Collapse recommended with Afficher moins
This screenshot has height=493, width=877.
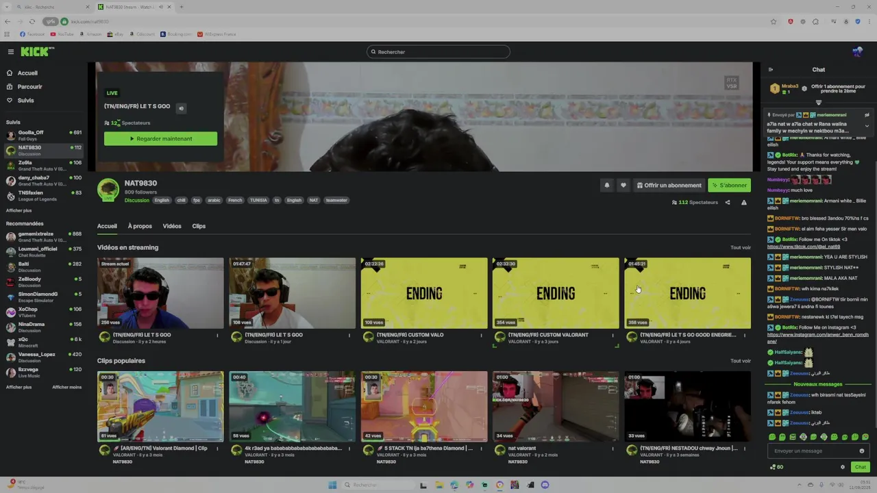click(x=66, y=387)
